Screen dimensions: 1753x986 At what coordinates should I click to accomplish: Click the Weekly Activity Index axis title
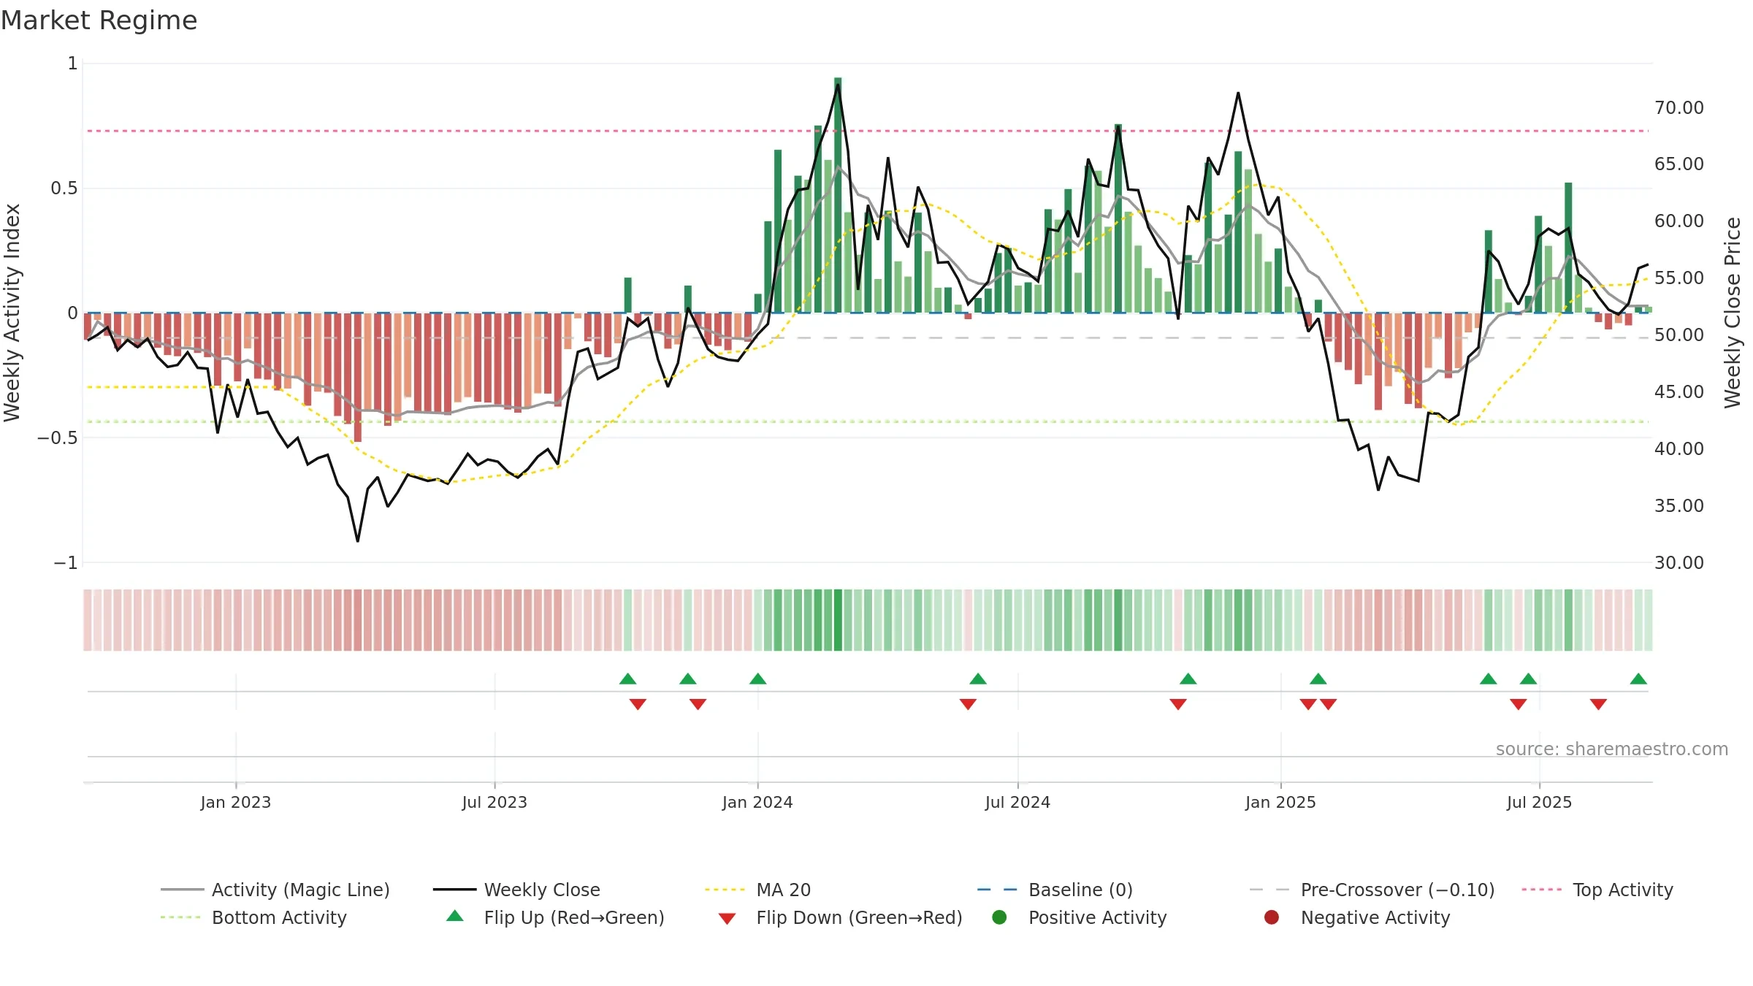(x=12, y=313)
